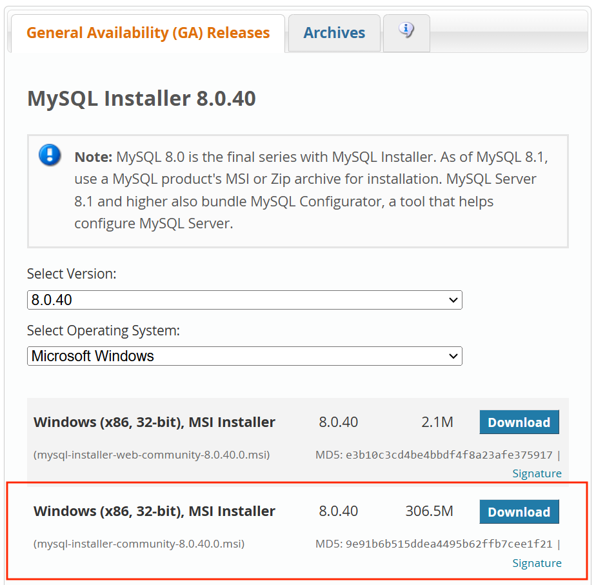
Task: Open the Select Version 8.0.40 dropdown
Action: 244,300
